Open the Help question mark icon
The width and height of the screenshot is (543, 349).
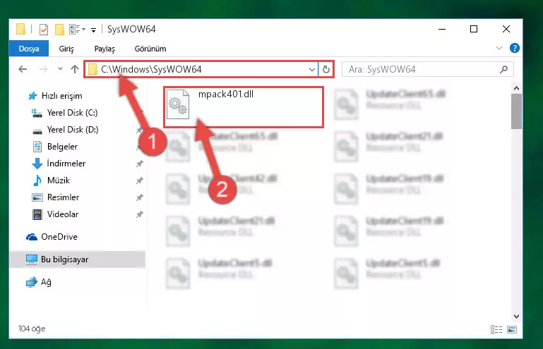click(x=515, y=48)
